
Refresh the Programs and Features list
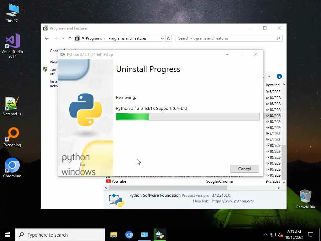click(x=168, y=38)
